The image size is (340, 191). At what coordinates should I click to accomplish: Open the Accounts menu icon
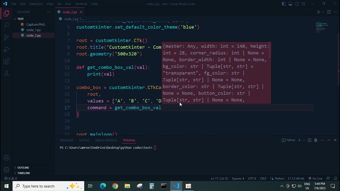click(x=7, y=158)
